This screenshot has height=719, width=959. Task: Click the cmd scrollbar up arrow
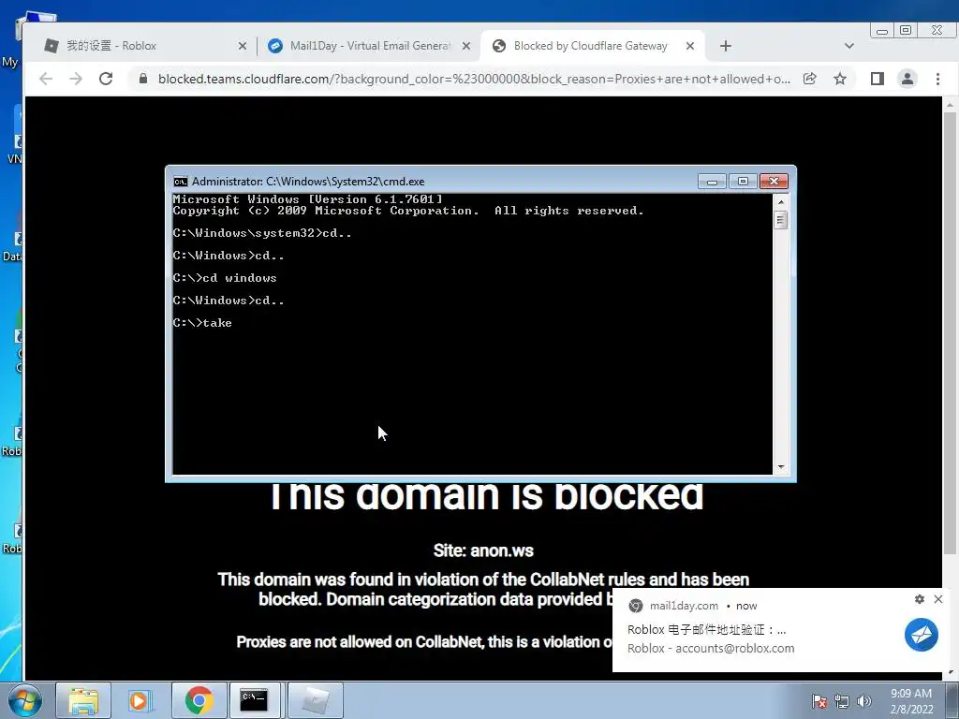coord(780,202)
